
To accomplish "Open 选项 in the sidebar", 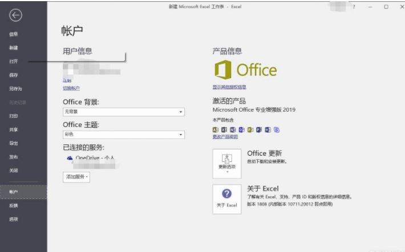I will [x=14, y=219].
